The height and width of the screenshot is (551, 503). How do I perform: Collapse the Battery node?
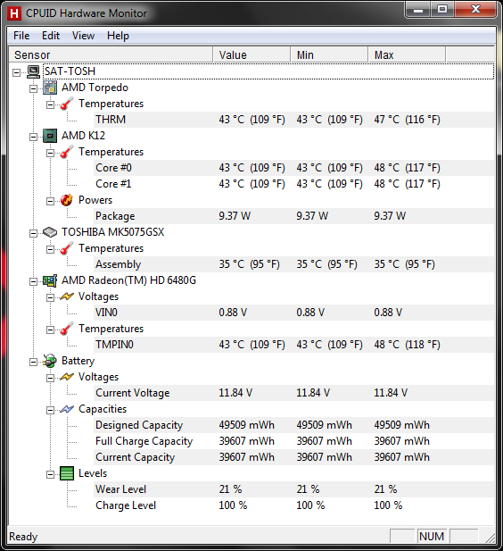[x=33, y=362]
